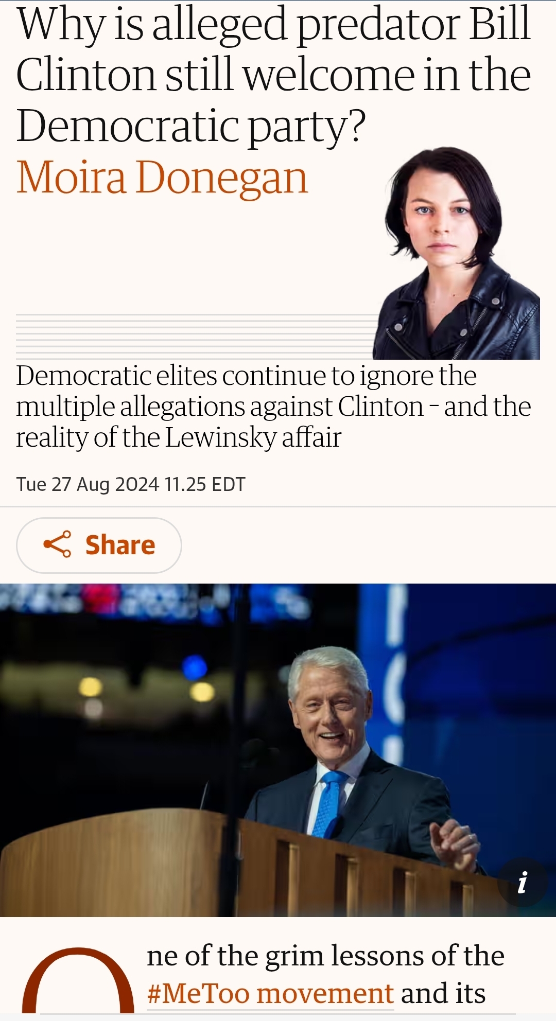Click the publication date Tue 27 Aug 2024

click(88, 484)
